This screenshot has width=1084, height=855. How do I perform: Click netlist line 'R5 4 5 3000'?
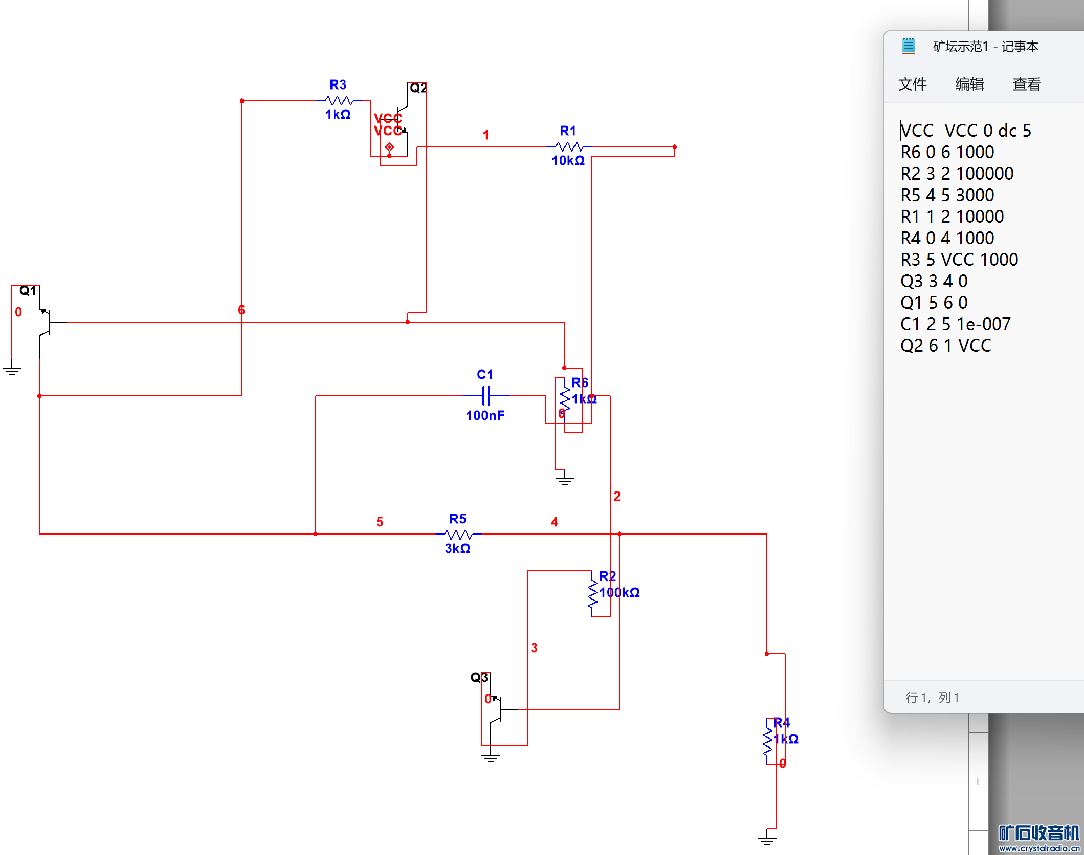947,195
